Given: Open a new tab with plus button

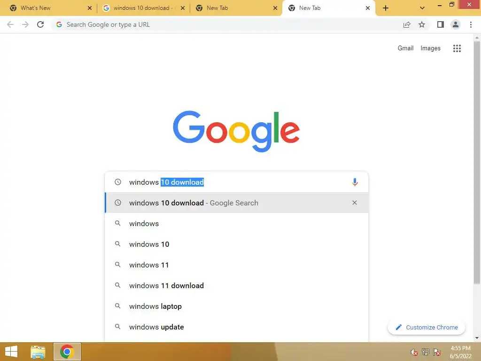Looking at the screenshot, I should coord(386,8).
